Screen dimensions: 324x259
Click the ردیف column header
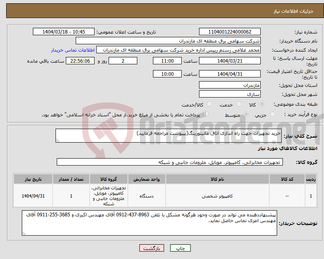pos(311,179)
